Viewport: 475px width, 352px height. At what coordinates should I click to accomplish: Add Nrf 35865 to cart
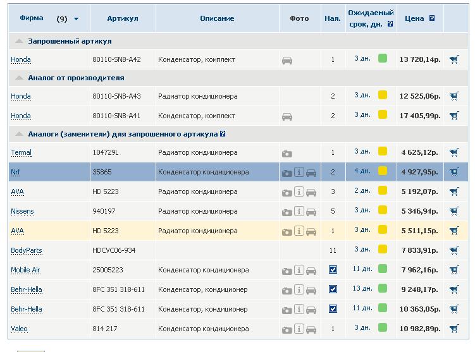(x=454, y=172)
